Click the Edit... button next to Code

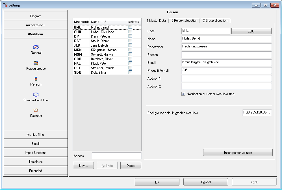tap(251, 31)
